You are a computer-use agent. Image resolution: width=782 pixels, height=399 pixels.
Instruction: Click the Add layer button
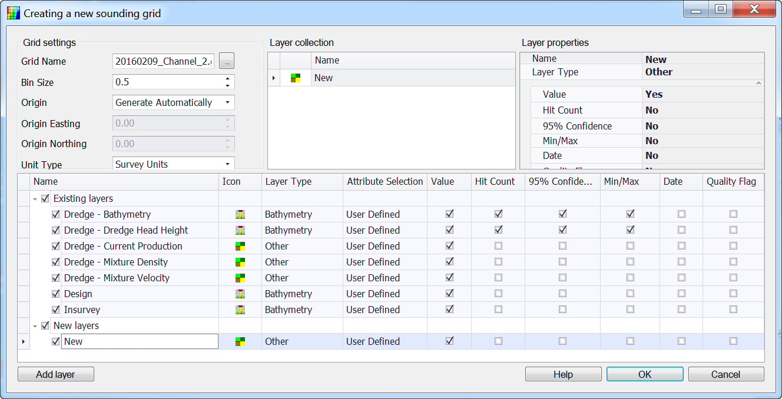pos(56,374)
